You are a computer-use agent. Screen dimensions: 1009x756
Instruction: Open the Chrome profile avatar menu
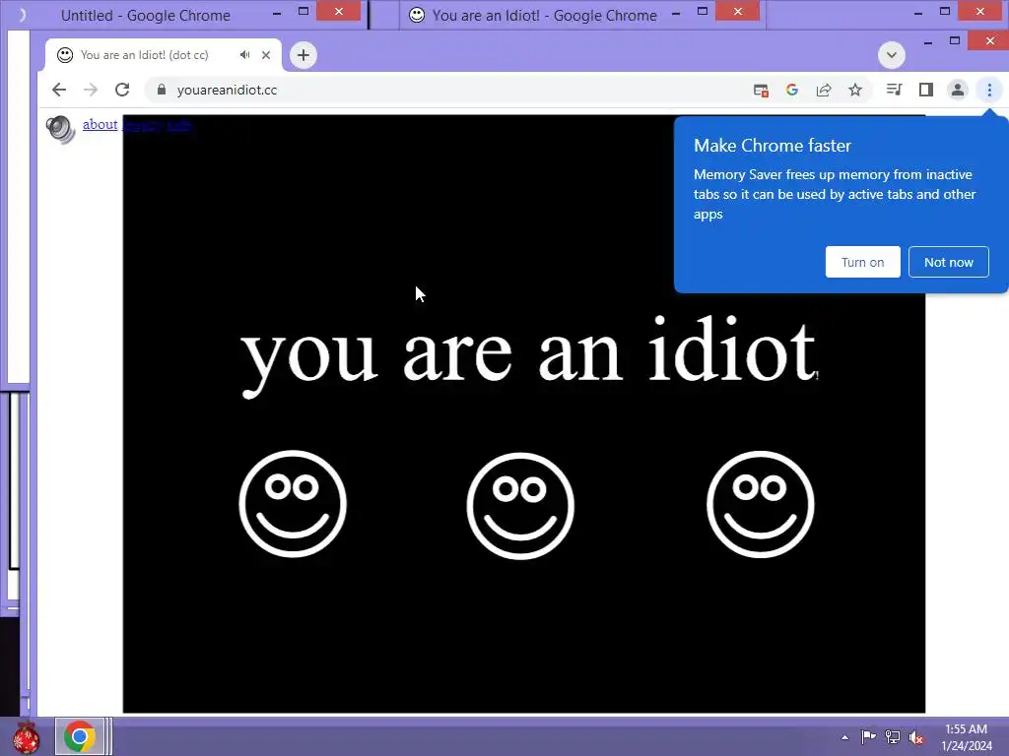coord(958,90)
